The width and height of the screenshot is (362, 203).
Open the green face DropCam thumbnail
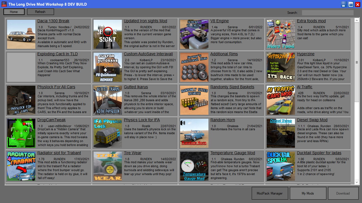21,133
